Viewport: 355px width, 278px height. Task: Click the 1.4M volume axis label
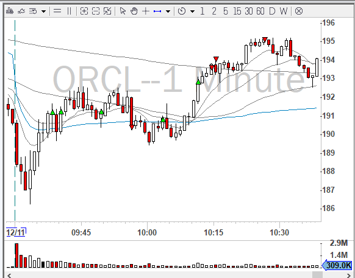pos(339,255)
